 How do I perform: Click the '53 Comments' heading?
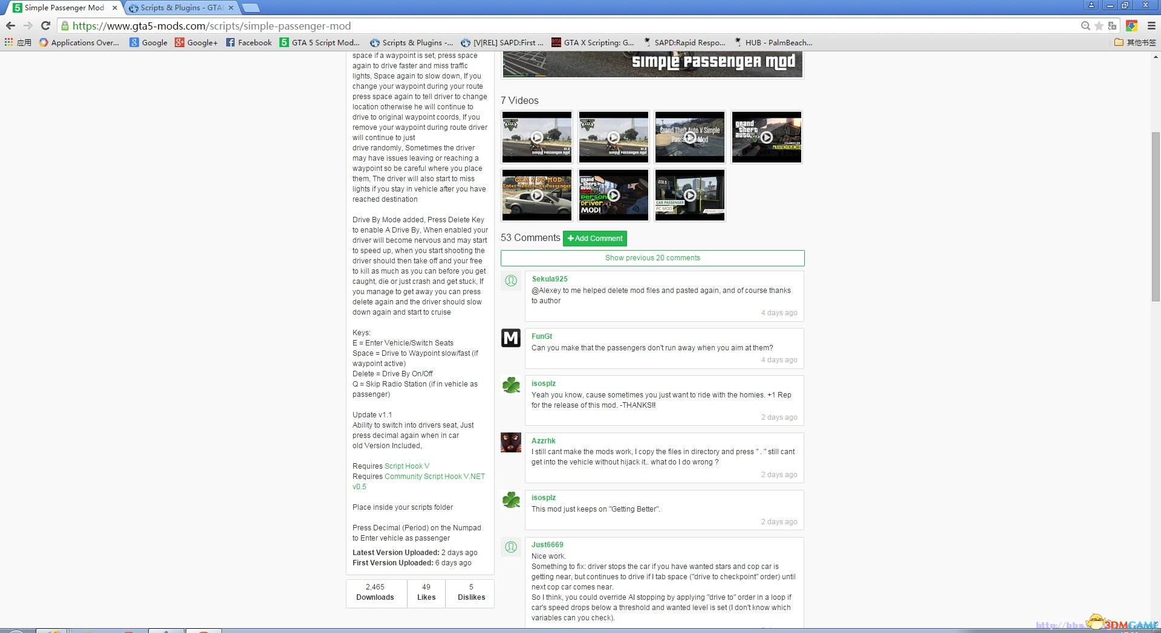530,238
